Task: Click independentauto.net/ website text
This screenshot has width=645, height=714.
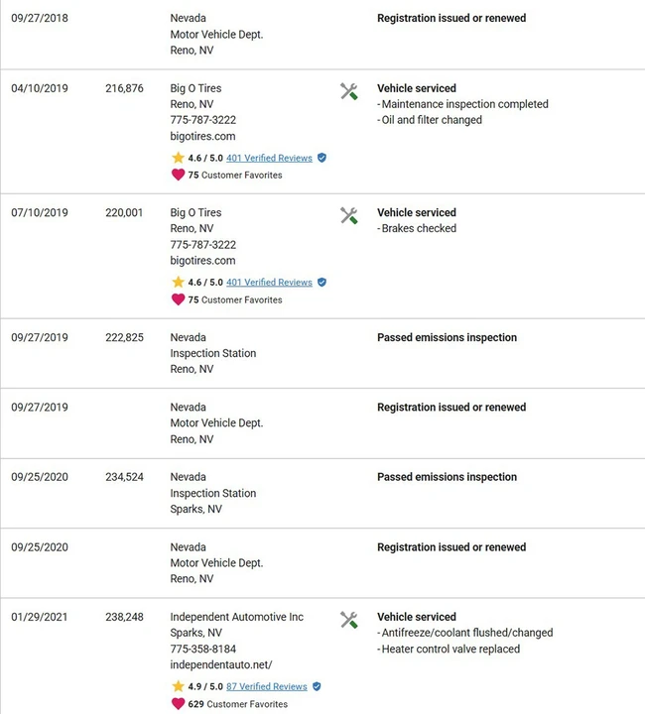Action: (221, 664)
